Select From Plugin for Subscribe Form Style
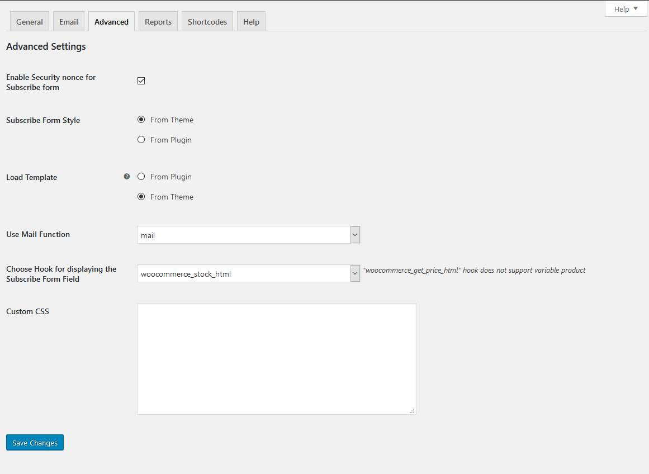Image resolution: width=649 pixels, height=474 pixels. pyautogui.click(x=141, y=139)
